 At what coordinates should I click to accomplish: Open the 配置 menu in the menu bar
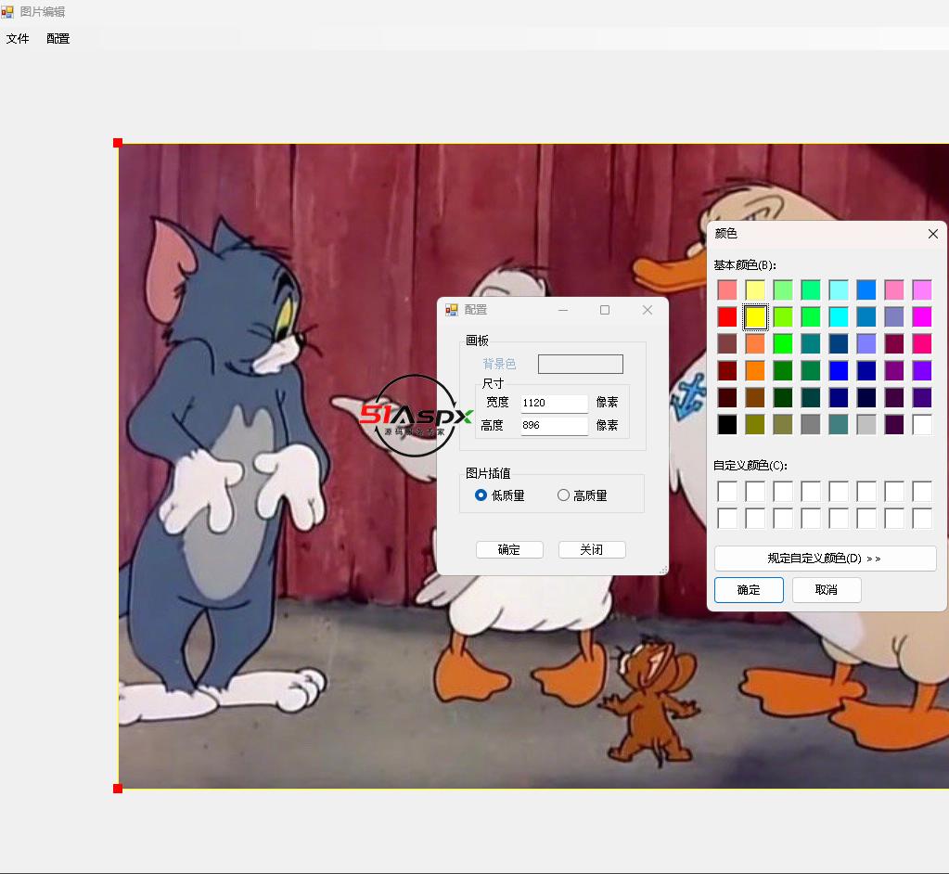click(x=58, y=39)
